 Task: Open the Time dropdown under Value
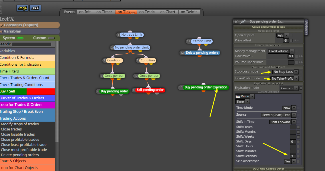[242, 102]
